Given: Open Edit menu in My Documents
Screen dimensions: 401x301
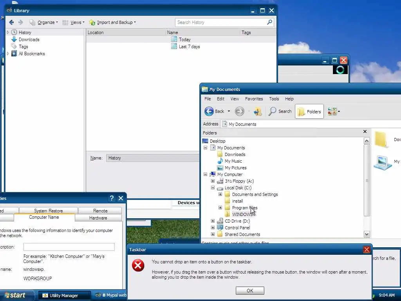Looking at the screenshot, I should (x=220, y=99).
